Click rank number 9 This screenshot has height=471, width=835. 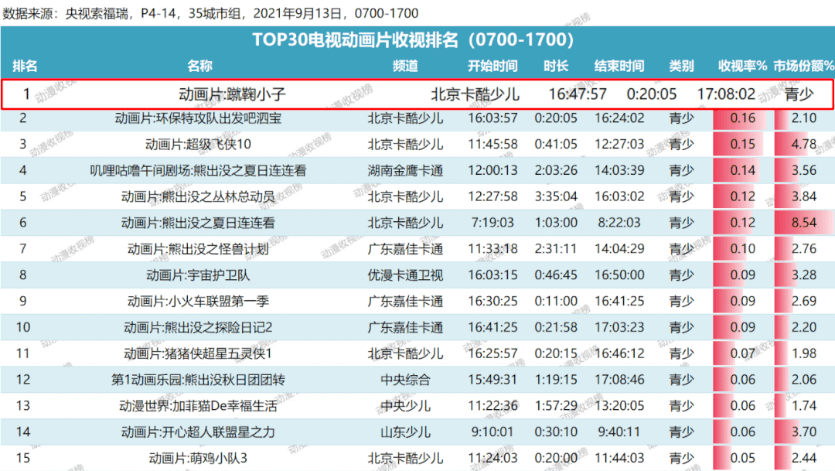pos(23,302)
